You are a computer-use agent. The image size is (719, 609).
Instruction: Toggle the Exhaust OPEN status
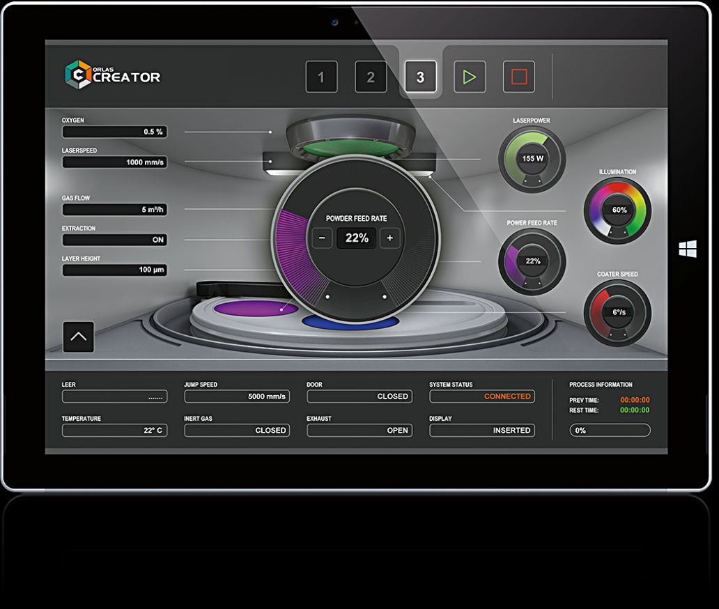pos(359,431)
